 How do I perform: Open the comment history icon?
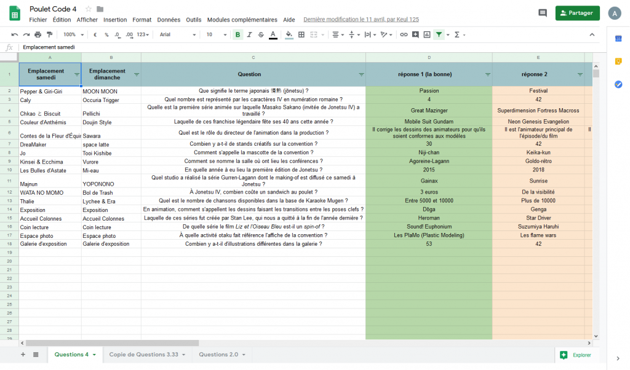[543, 13]
